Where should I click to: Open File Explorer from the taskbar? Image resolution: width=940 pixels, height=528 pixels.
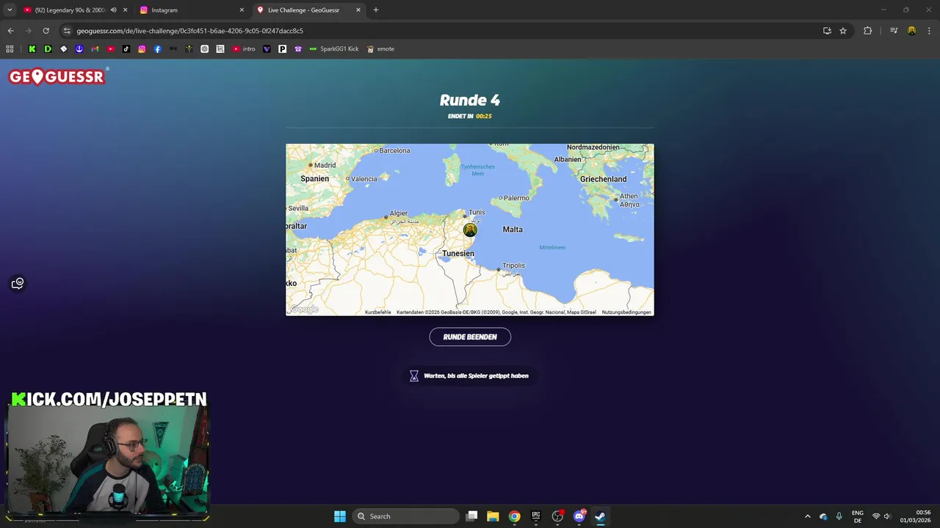493,516
